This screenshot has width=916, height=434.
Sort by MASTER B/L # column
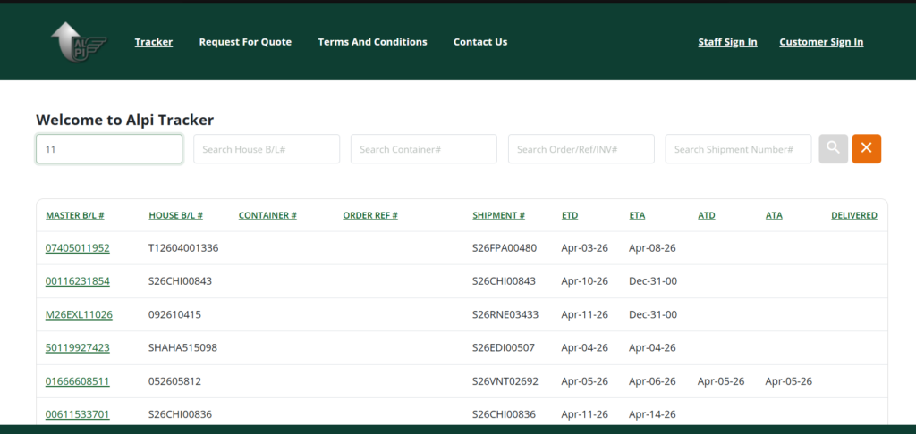(x=75, y=215)
